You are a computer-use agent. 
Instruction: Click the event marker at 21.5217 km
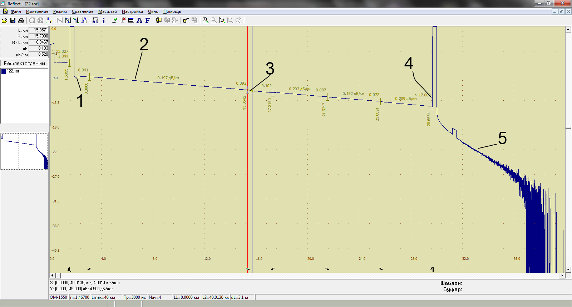[327, 97]
